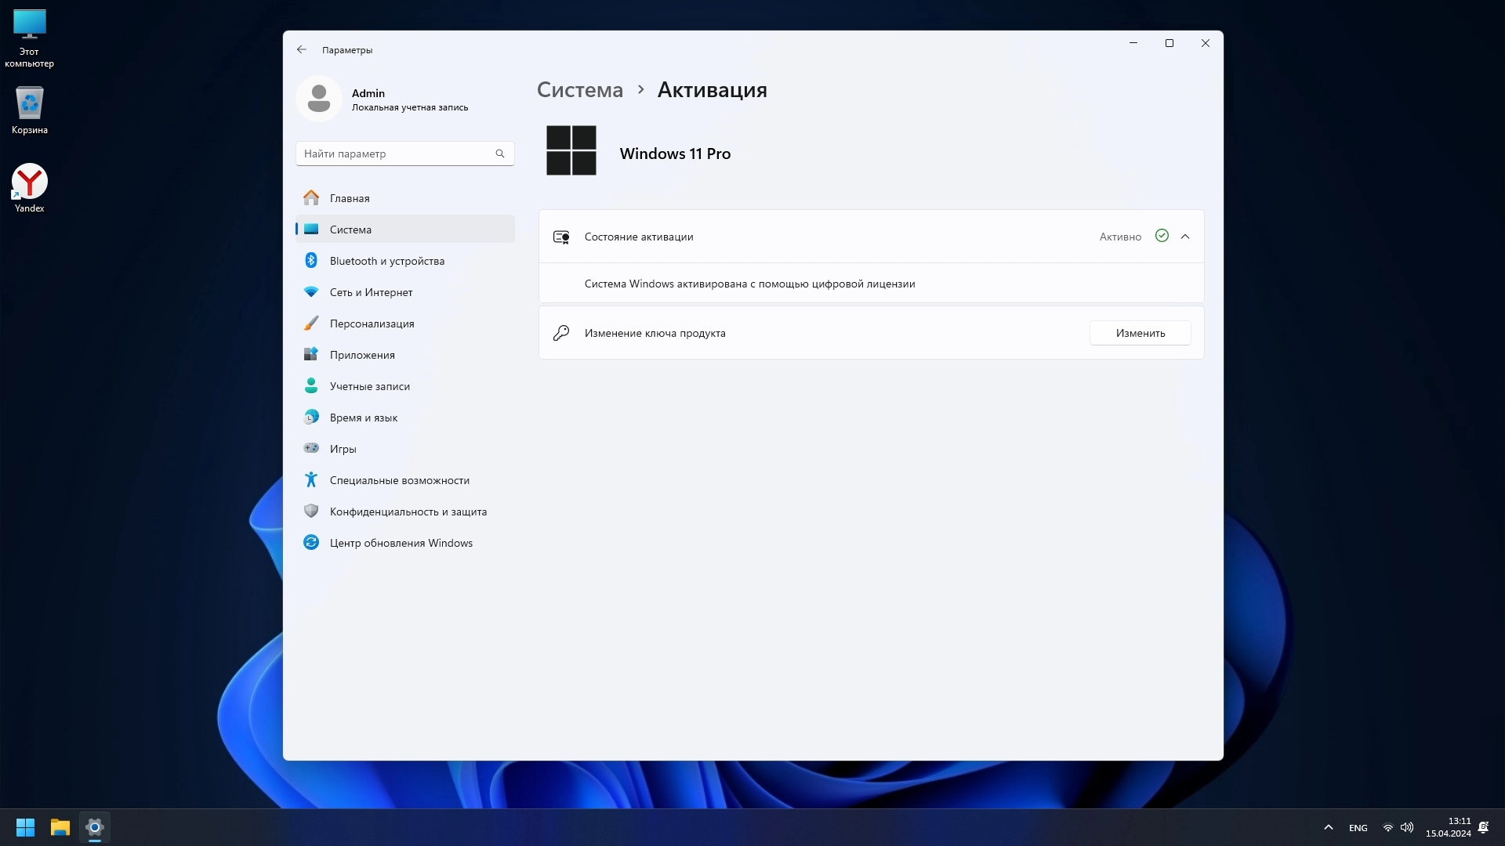The height and width of the screenshot is (846, 1505).
Task: Open Центр обновления Windows
Action: point(401,543)
